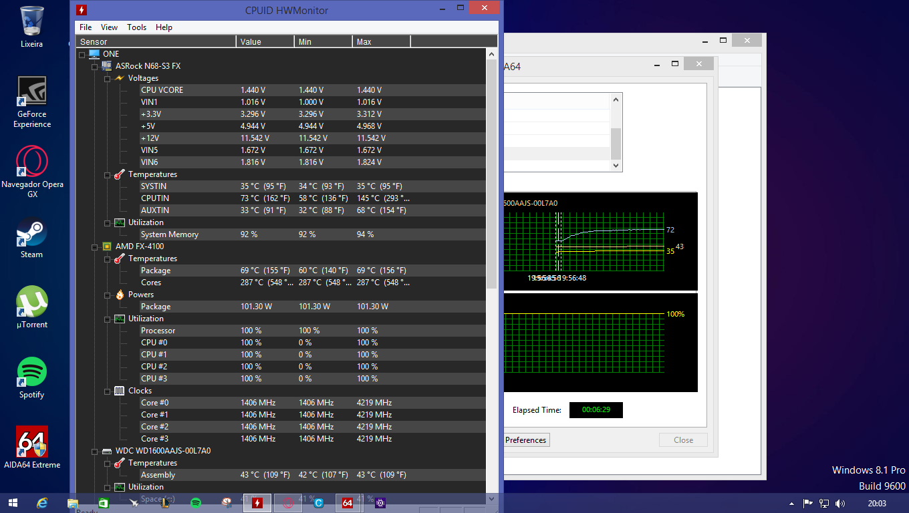Open File Explorer from the taskbar
Screen dimensions: 909x513
[72, 503]
